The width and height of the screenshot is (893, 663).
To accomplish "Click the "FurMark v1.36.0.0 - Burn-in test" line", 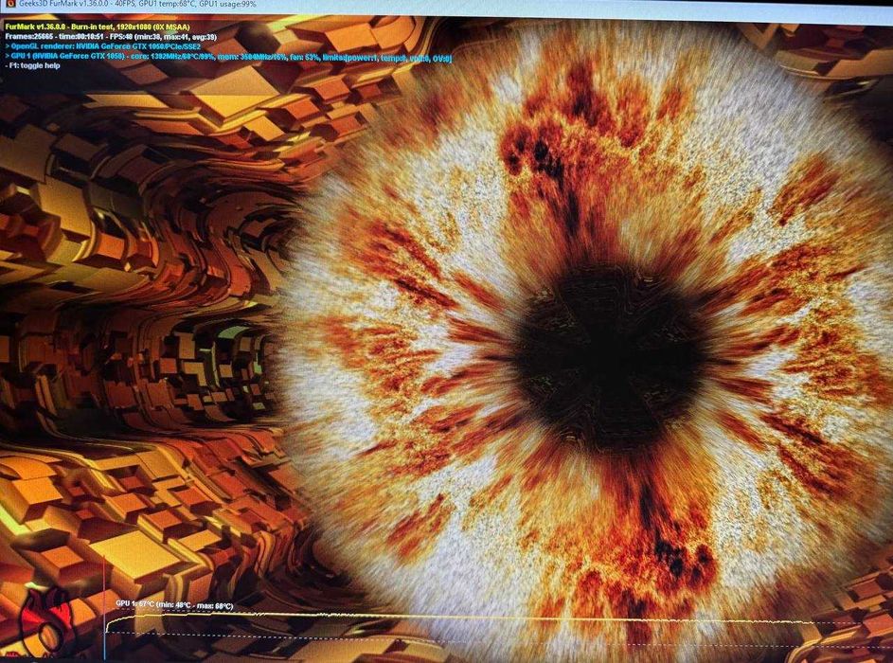I will [98, 27].
